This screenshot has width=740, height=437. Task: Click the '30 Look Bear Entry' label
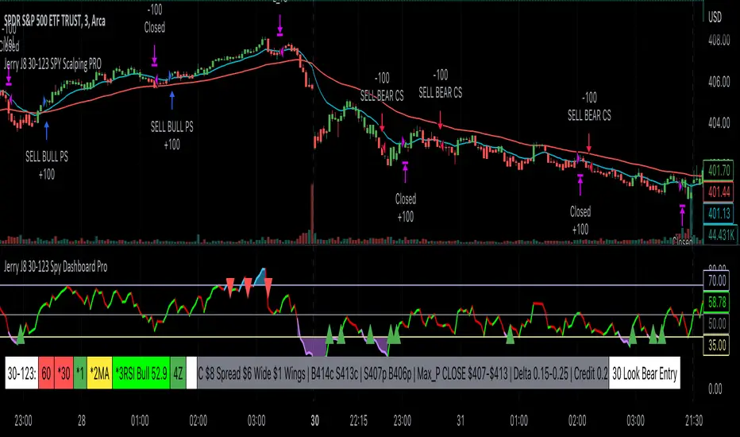[x=645, y=373]
